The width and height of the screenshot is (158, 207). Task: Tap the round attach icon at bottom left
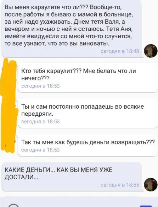coord(13,206)
